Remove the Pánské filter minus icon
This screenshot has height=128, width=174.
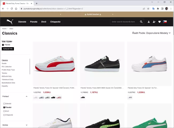click(3, 45)
